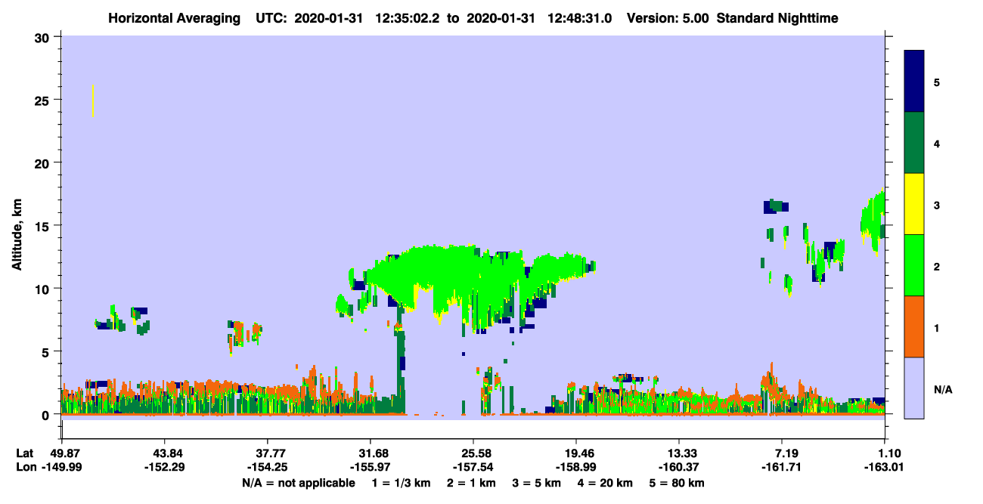The image size is (983, 504).
Task: Click the legend text 'N/A = not applicable'
Action: click(x=298, y=483)
